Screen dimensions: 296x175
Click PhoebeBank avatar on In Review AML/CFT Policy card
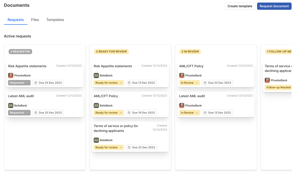pyautogui.click(x=182, y=75)
